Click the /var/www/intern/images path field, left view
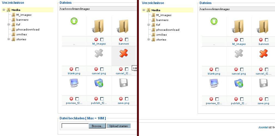 pos(98,9)
